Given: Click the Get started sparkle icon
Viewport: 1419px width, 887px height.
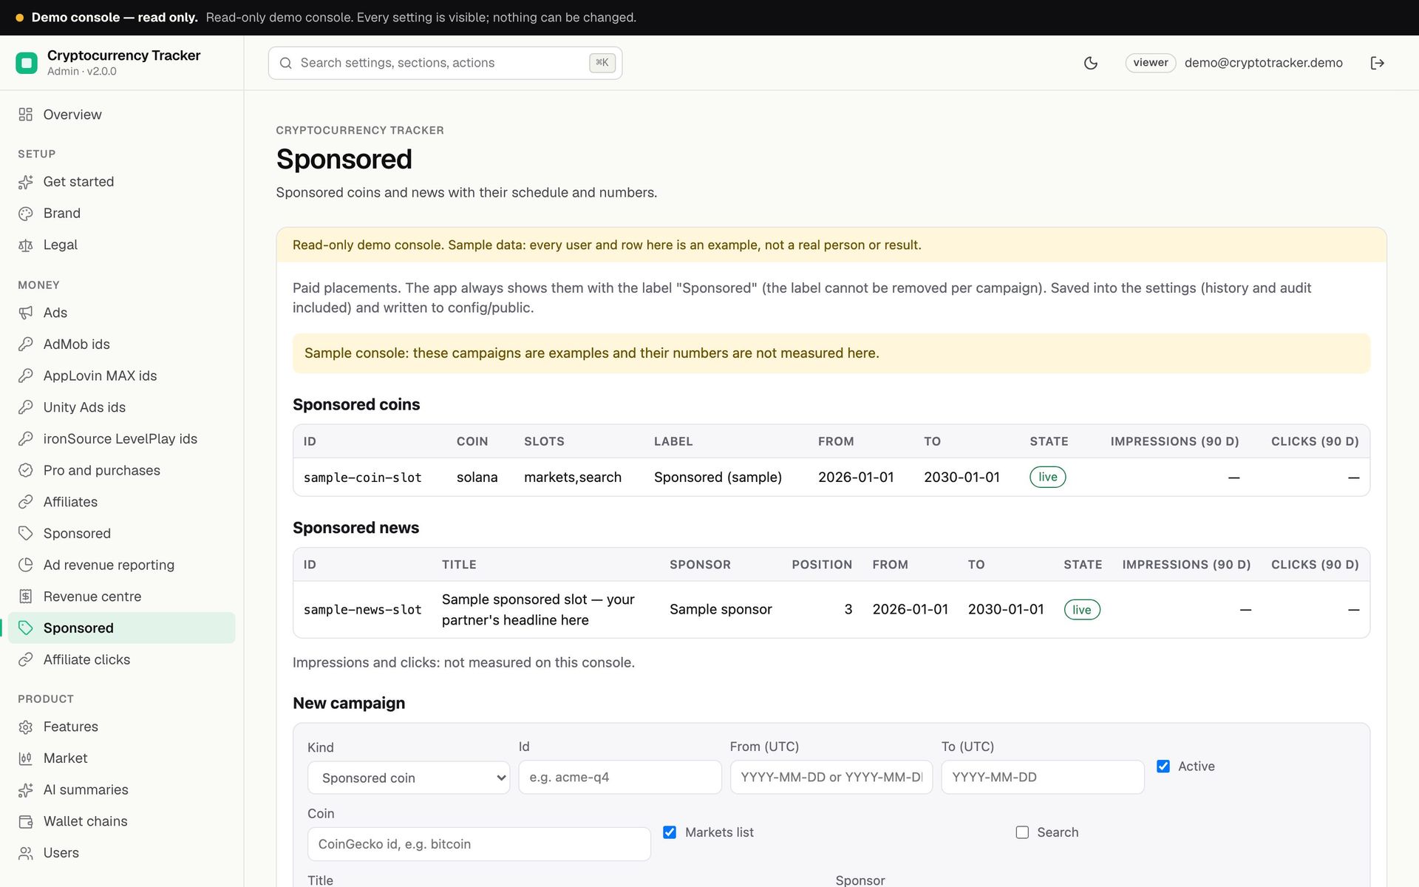Looking at the screenshot, I should [26, 182].
